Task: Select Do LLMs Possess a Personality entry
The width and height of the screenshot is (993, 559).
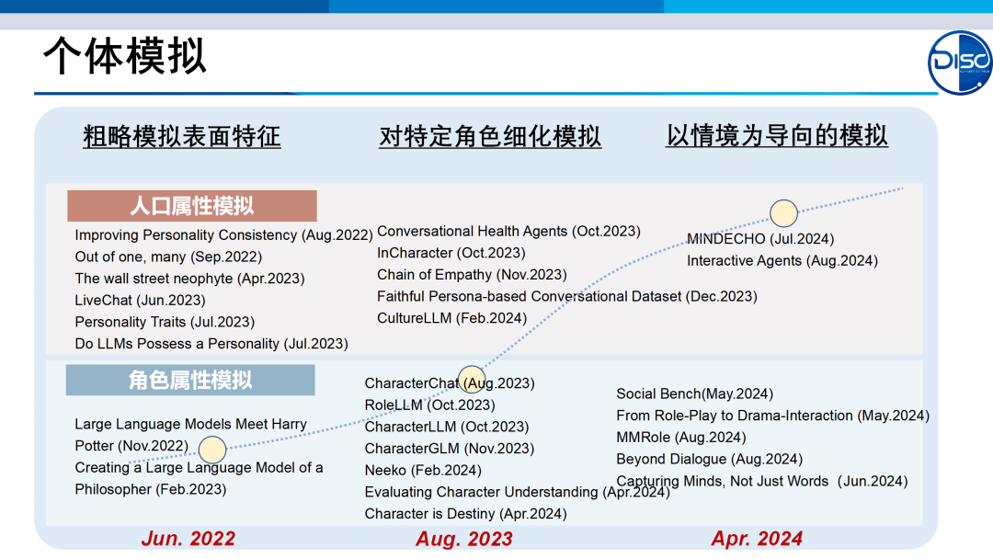Action: [x=211, y=344]
